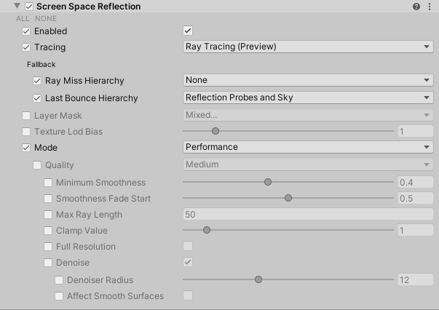The width and height of the screenshot is (439, 310).
Task: Click the Smoothness Fade Start value field
Action: pyautogui.click(x=415, y=199)
